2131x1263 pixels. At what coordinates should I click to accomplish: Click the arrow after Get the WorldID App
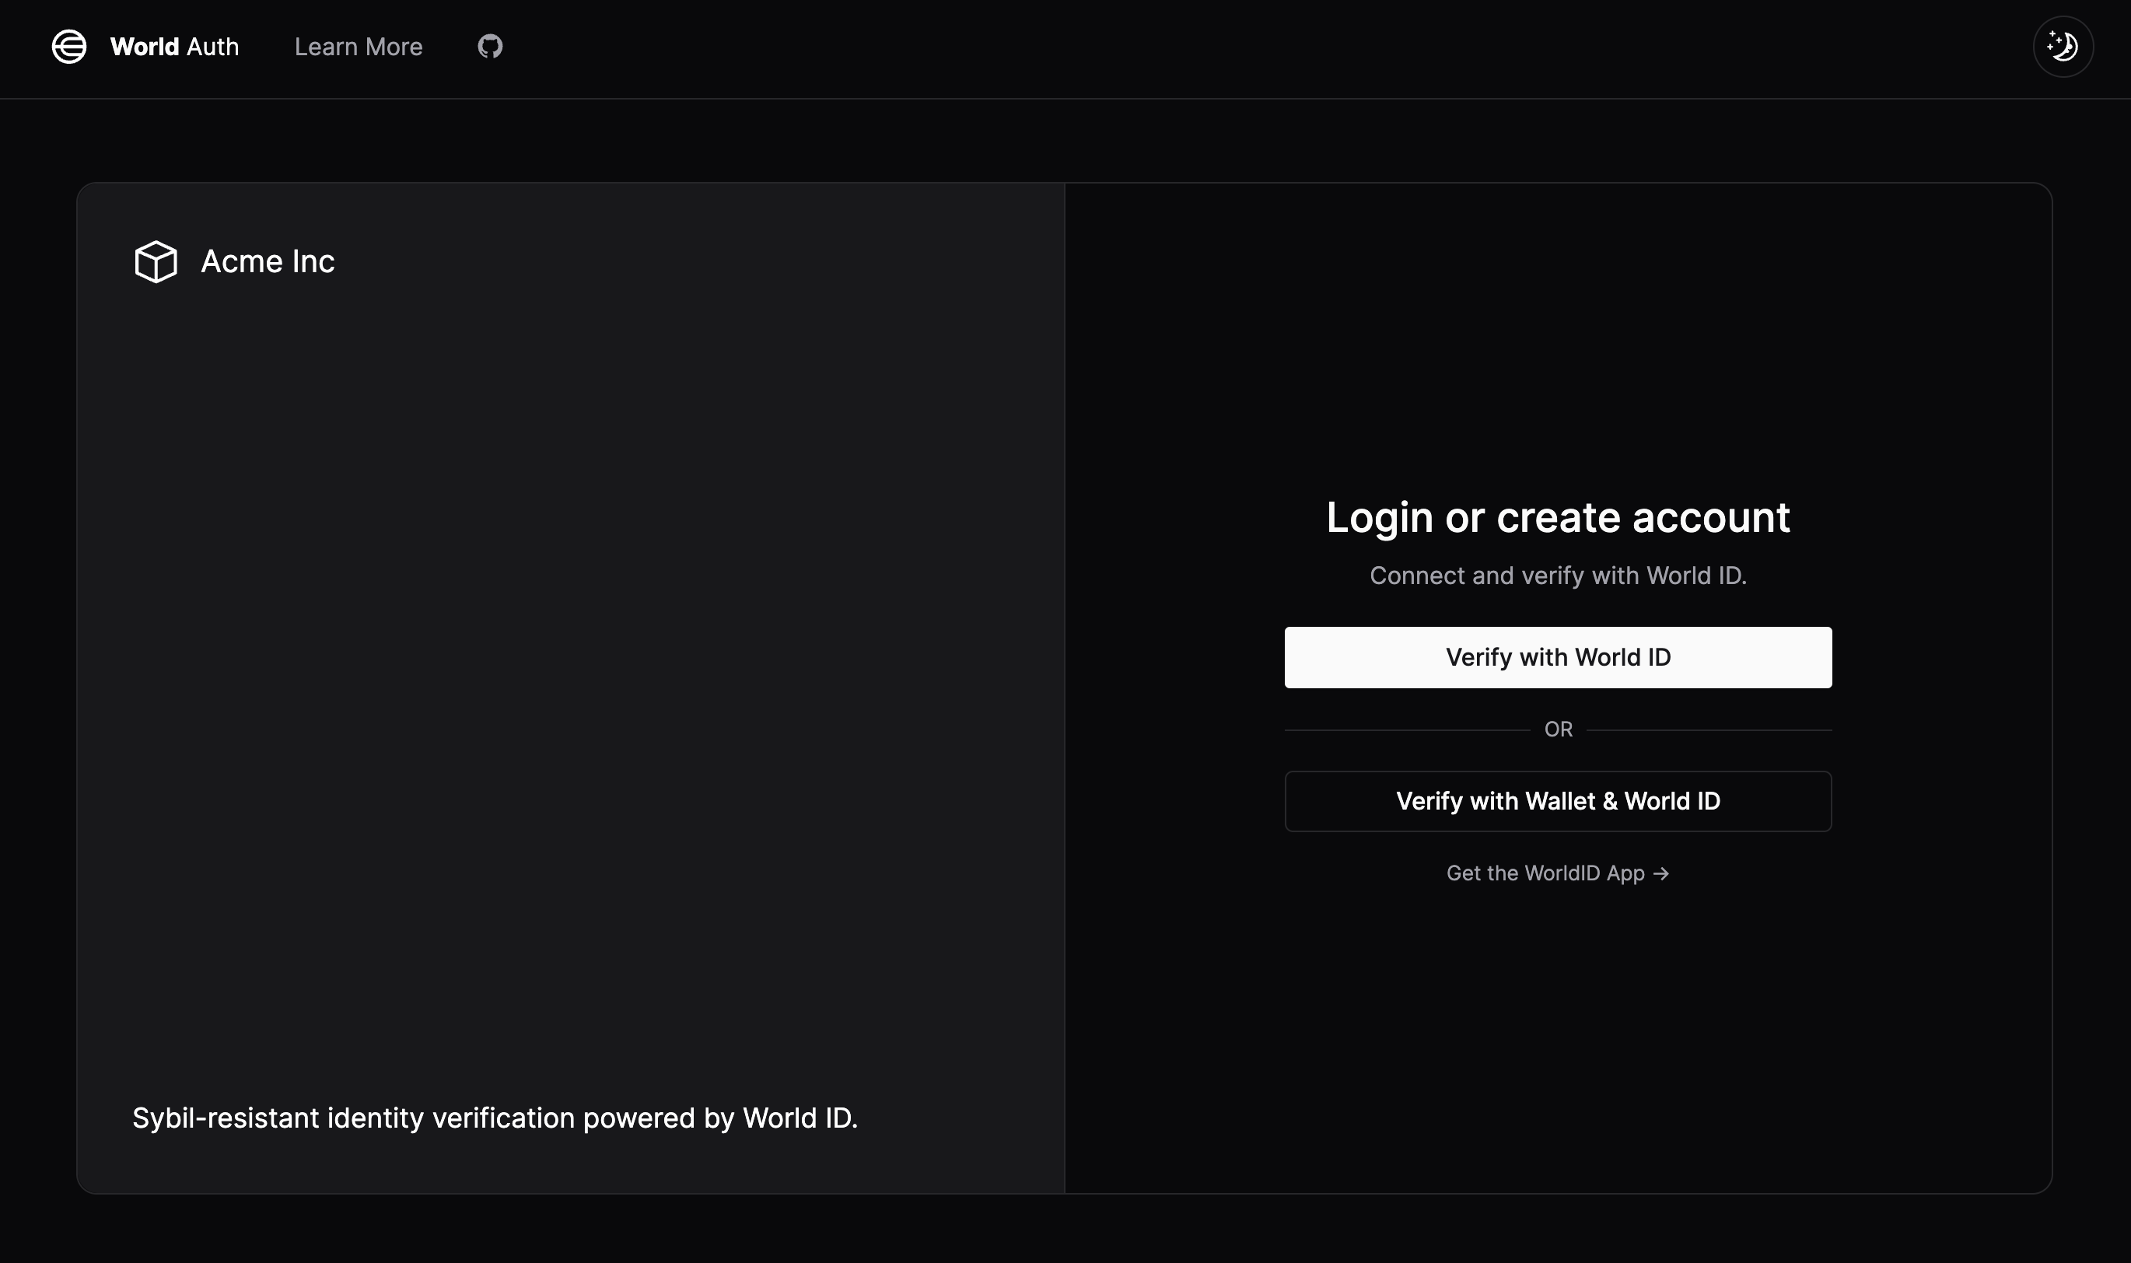1661,874
